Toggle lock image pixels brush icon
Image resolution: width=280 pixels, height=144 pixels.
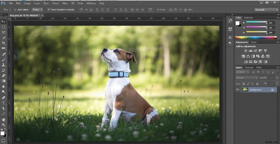coord(248,84)
